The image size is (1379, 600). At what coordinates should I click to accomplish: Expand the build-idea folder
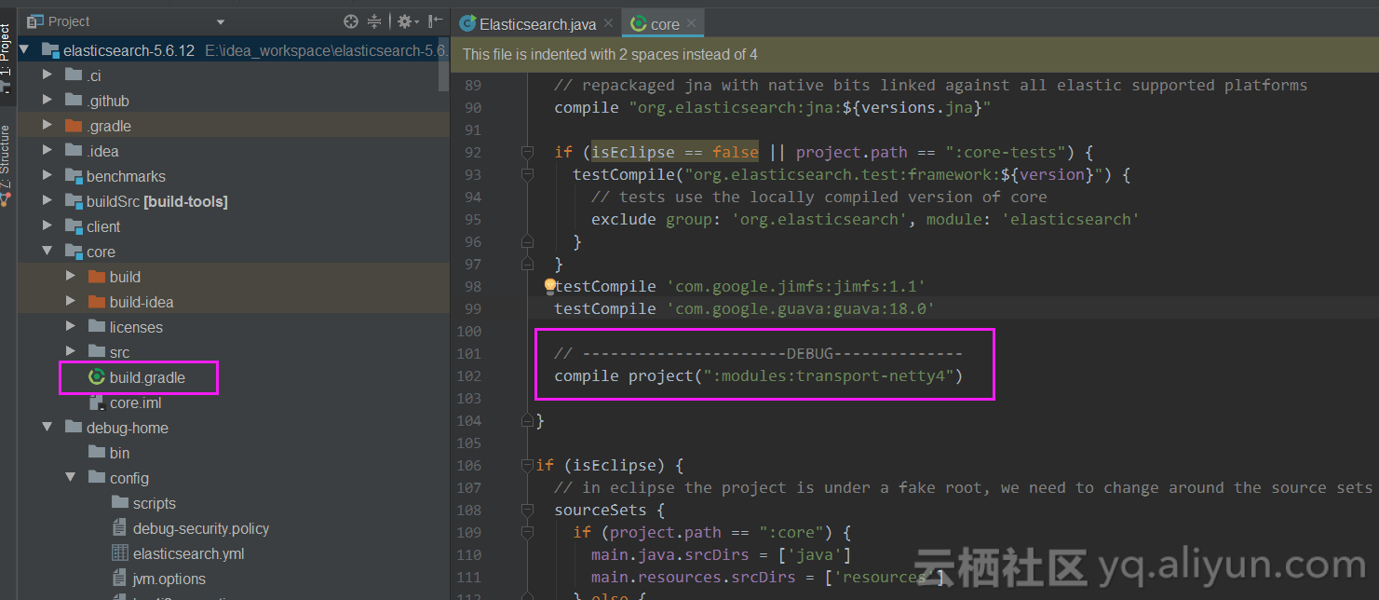point(71,302)
